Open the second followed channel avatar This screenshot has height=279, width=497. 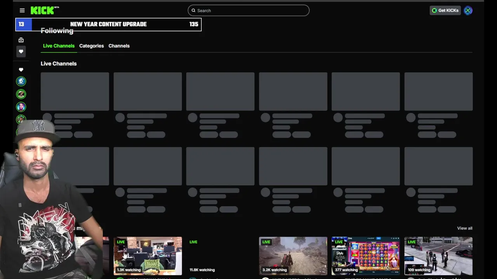pyautogui.click(x=21, y=94)
